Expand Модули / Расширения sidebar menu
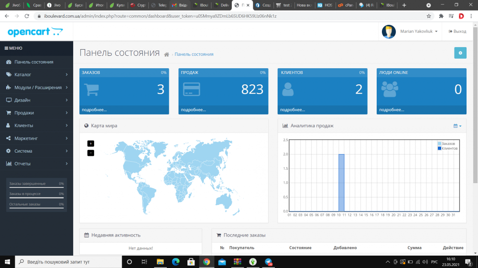 37,87
